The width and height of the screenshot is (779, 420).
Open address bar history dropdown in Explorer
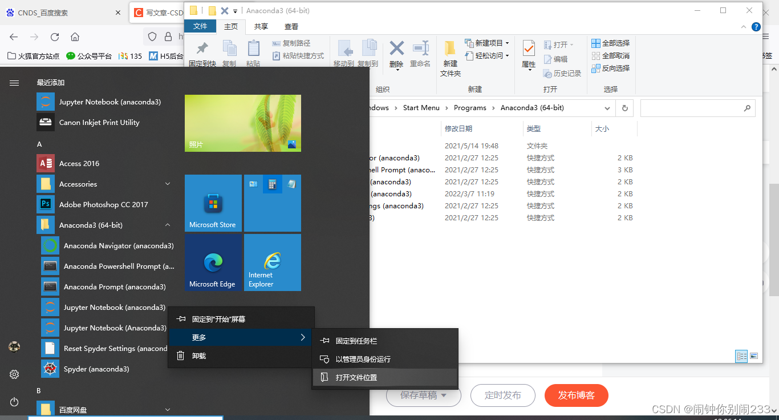tap(608, 108)
